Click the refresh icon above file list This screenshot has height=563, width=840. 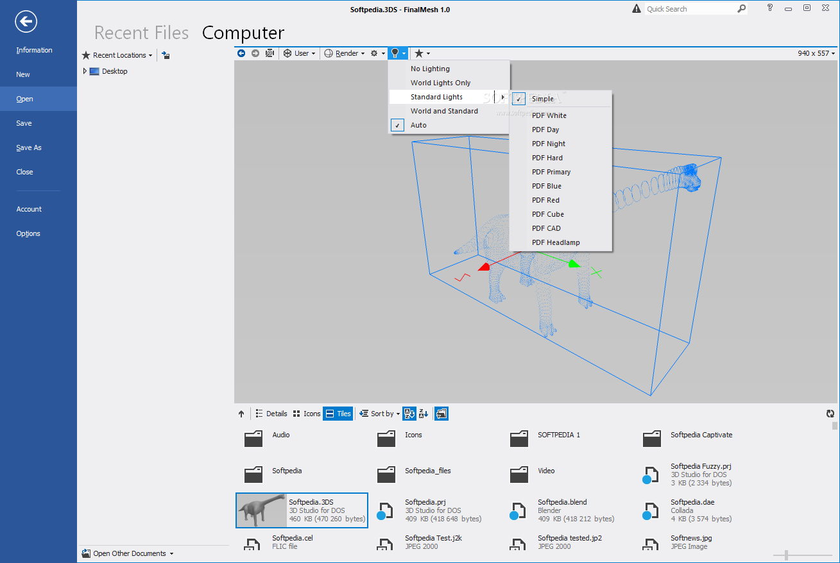click(830, 414)
